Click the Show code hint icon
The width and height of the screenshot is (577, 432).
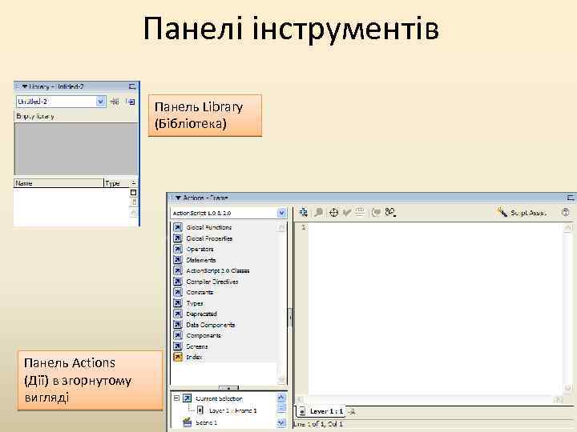tap(376, 212)
